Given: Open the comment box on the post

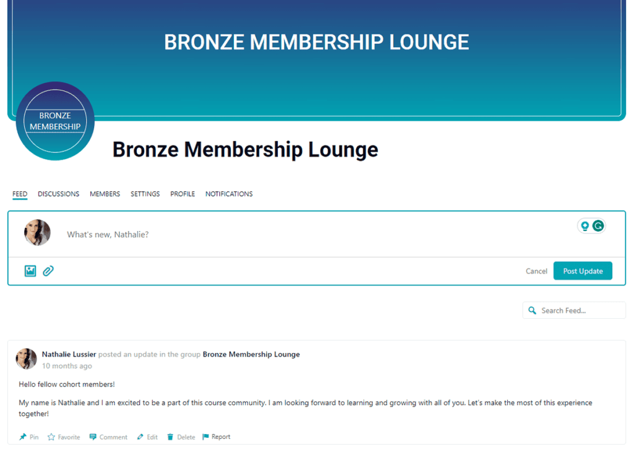Looking at the screenshot, I should click(108, 437).
